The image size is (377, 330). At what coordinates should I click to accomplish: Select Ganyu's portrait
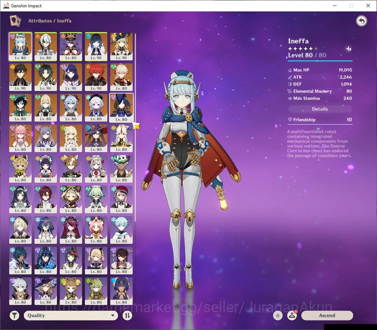coord(71,108)
